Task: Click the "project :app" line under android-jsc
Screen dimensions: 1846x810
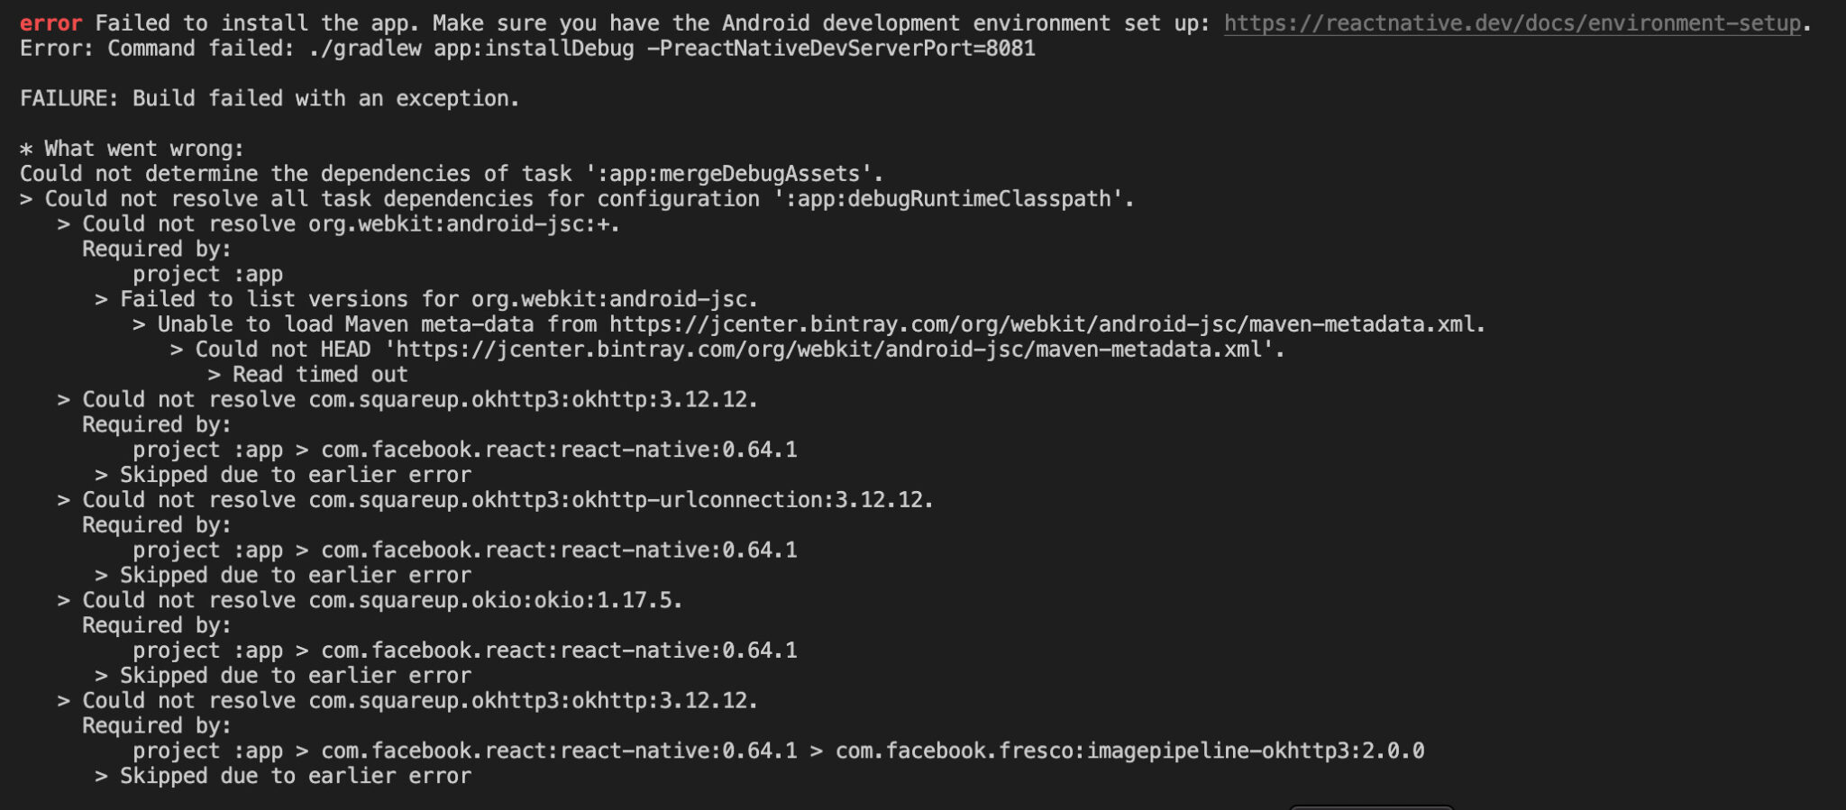Action: coord(208,275)
